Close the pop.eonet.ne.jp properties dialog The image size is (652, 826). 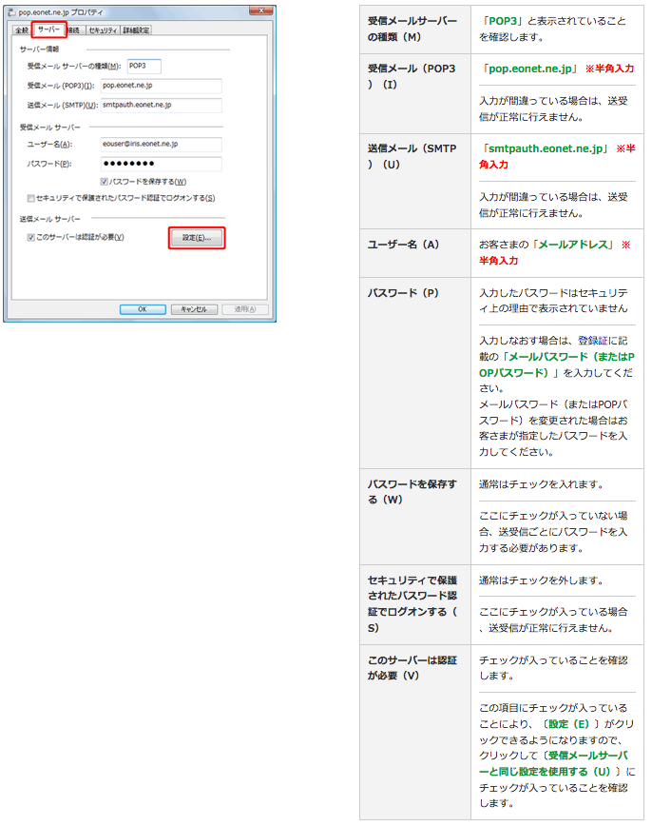click(260, 11)
